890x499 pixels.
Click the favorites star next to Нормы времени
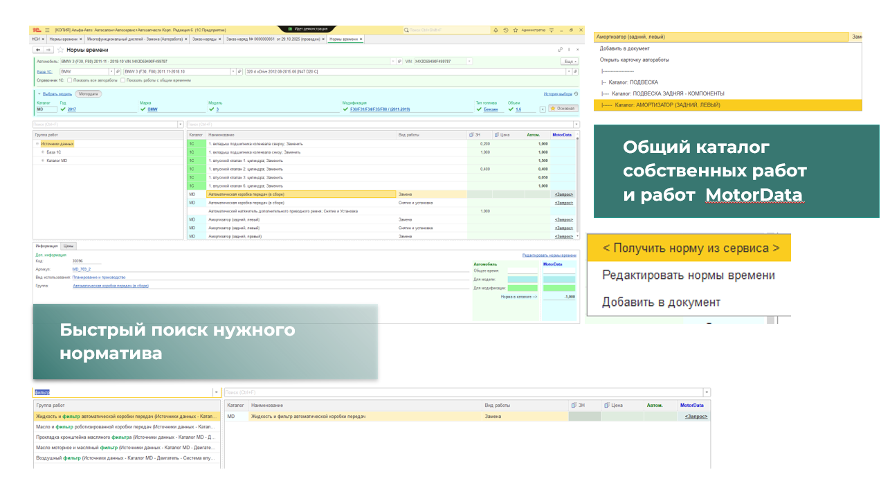click(60, 49)
